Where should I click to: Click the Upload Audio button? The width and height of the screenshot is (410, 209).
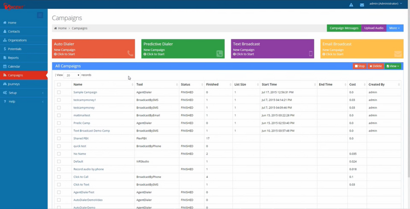[374, 28]
